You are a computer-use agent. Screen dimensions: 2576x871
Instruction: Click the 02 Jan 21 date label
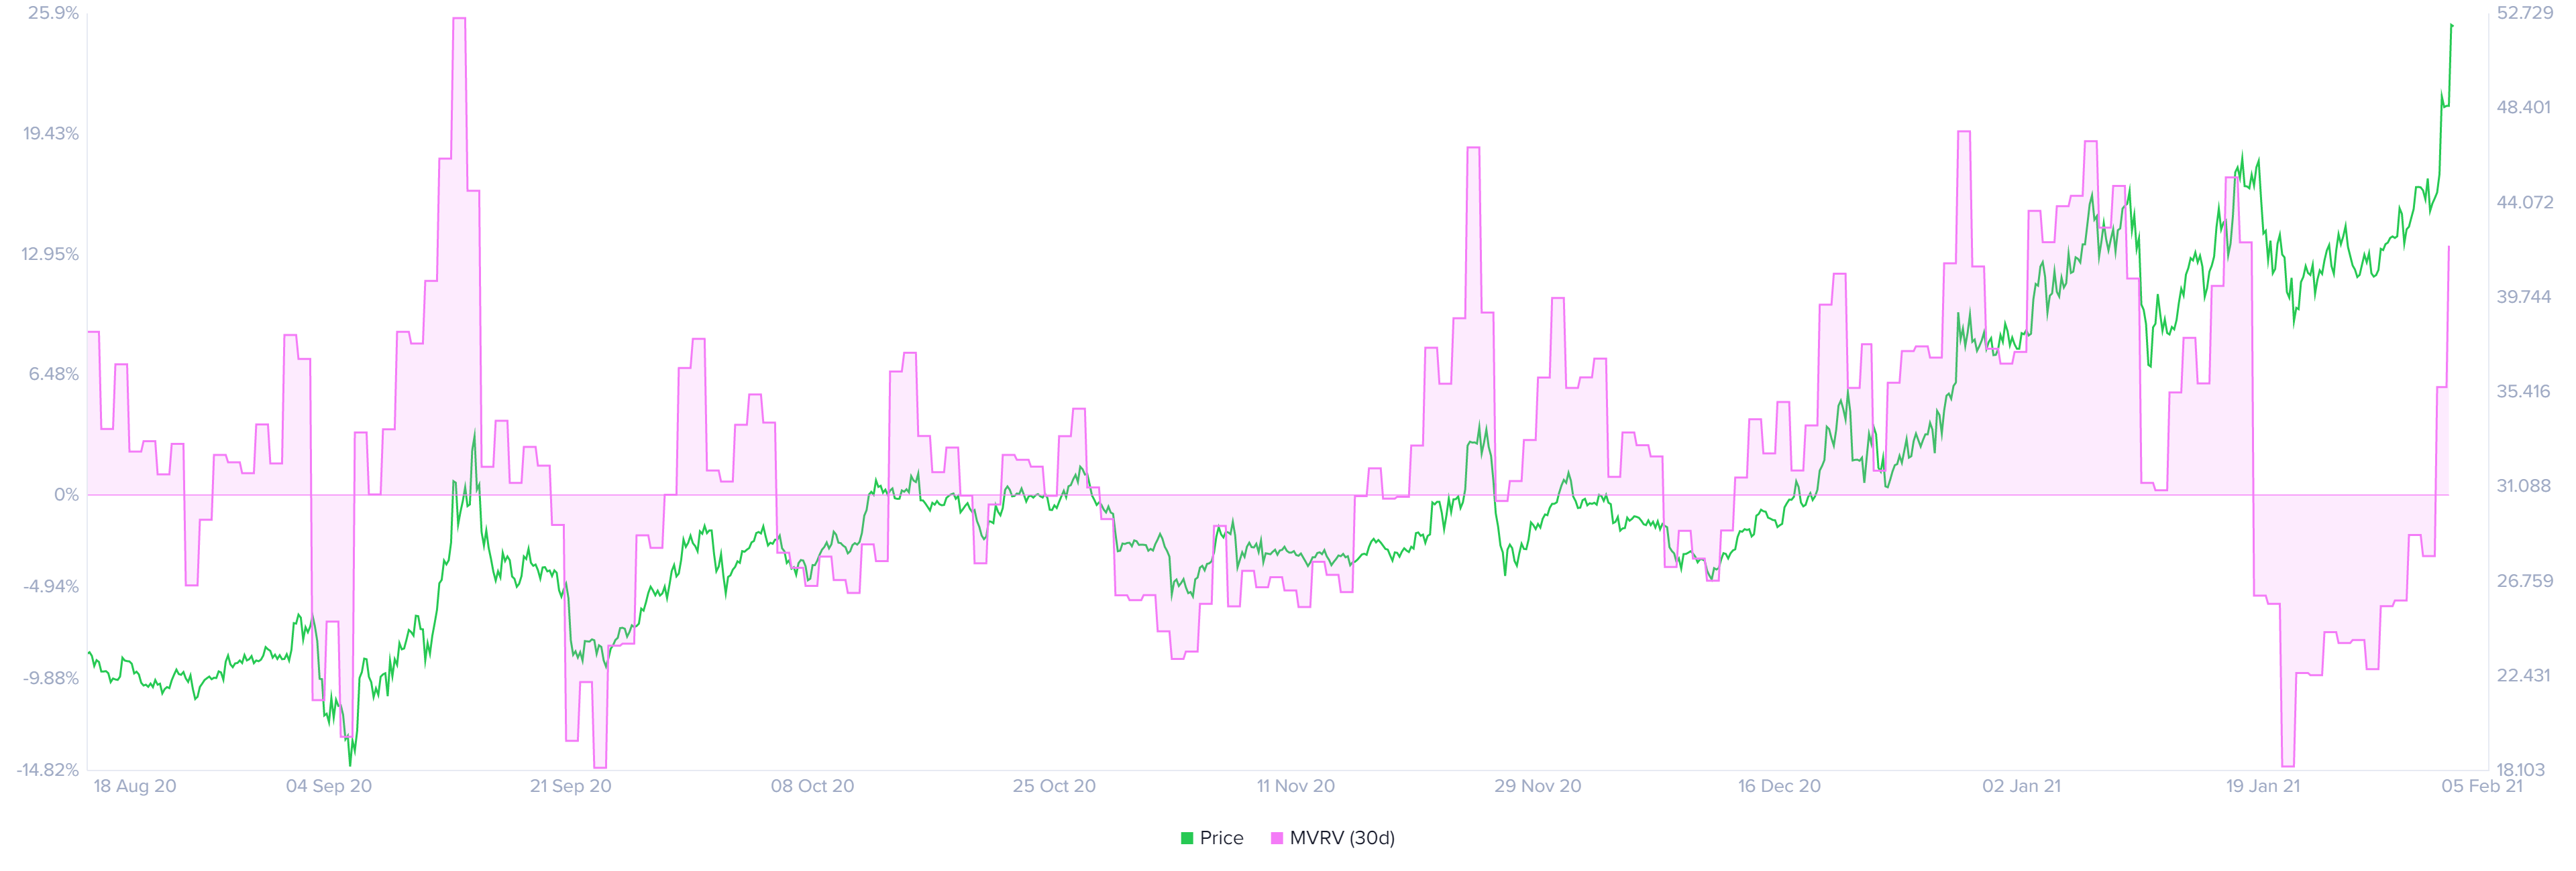[2022, 786]
